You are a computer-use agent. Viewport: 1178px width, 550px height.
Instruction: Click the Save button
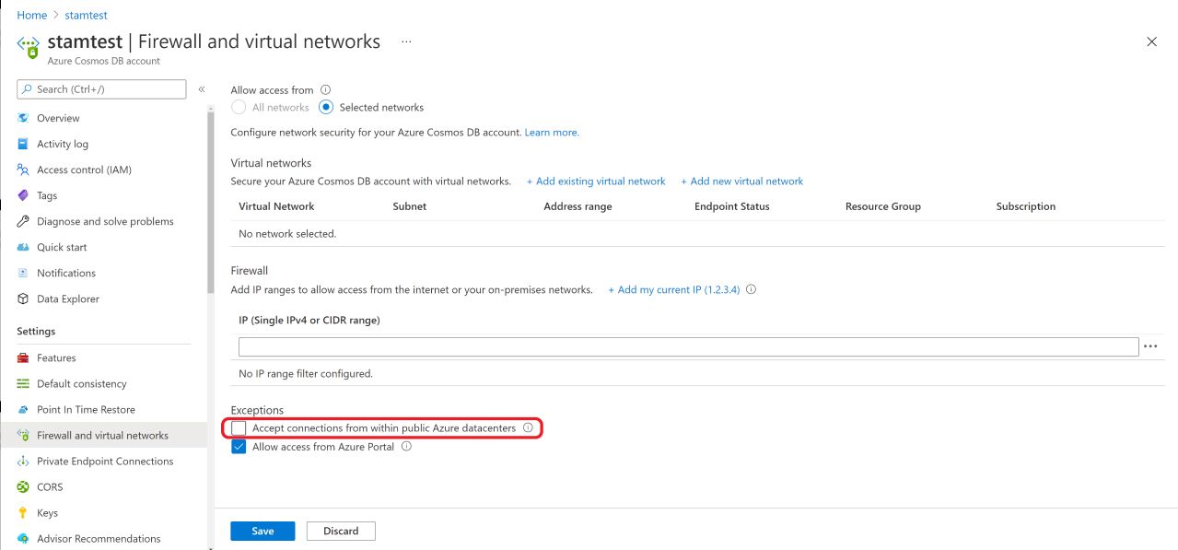(x=262, y=531)
